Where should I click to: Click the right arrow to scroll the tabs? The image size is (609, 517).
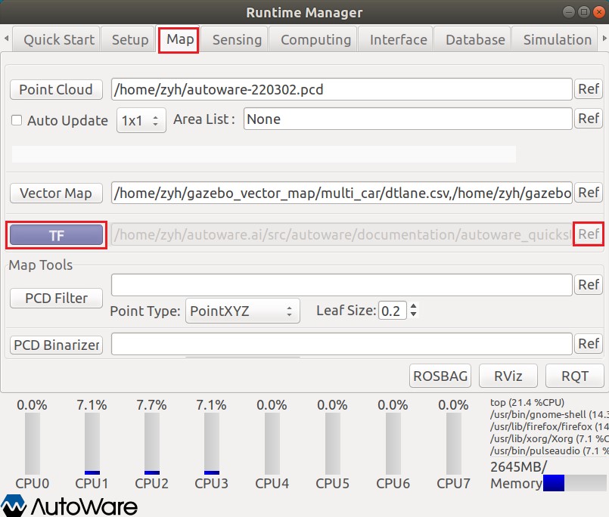pos(604,39)
